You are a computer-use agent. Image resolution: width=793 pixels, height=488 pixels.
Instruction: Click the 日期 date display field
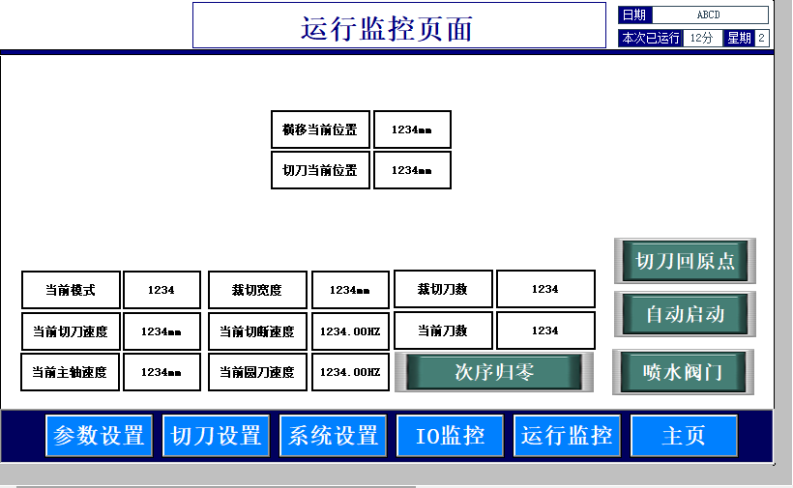[x=709, y=14]
